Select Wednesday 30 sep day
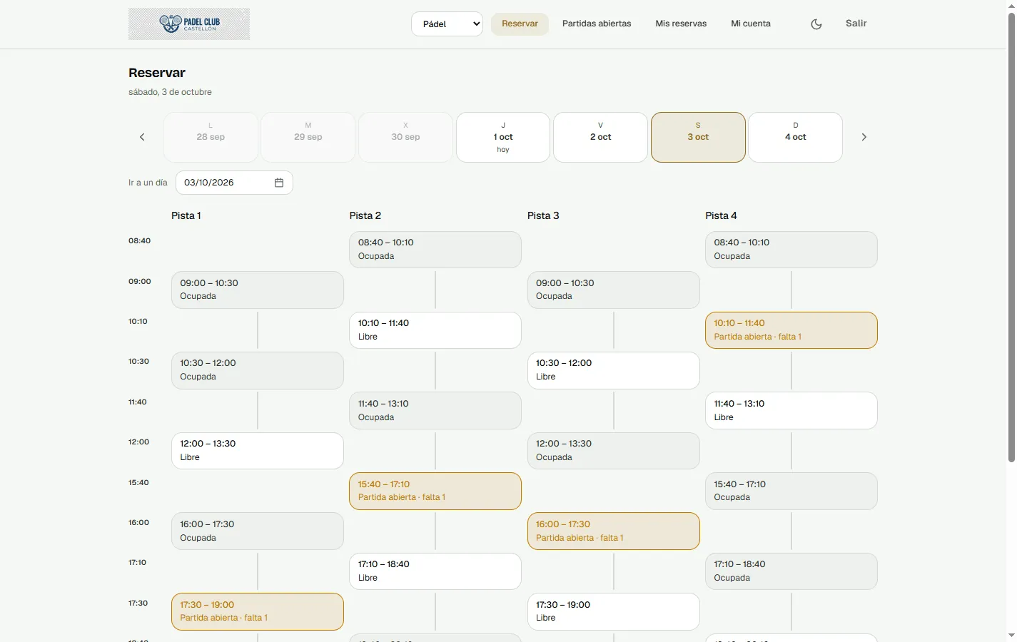 pyautogui.click(x=405, y=137)
